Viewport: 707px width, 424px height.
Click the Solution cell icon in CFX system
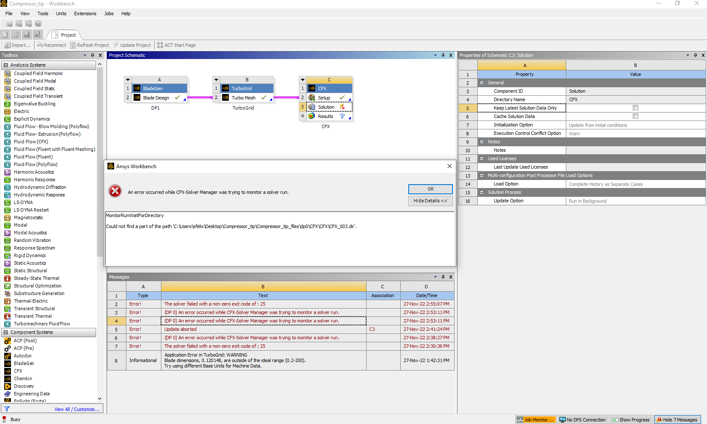312,107
